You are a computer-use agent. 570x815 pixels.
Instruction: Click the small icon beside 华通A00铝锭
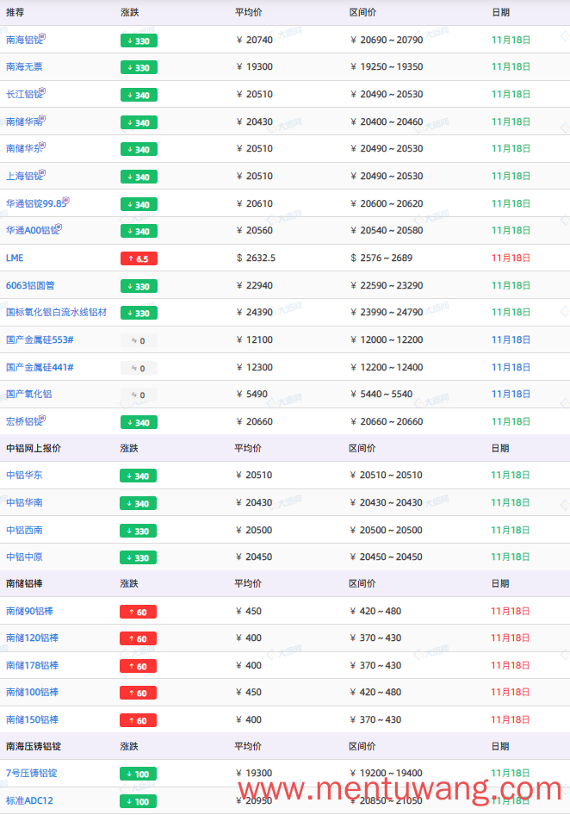[59, 227]
